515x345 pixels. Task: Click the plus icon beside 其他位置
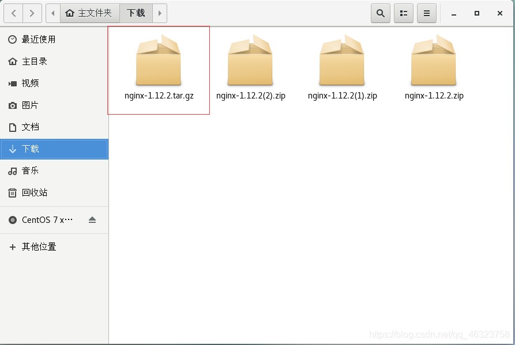tap(13, 247)
